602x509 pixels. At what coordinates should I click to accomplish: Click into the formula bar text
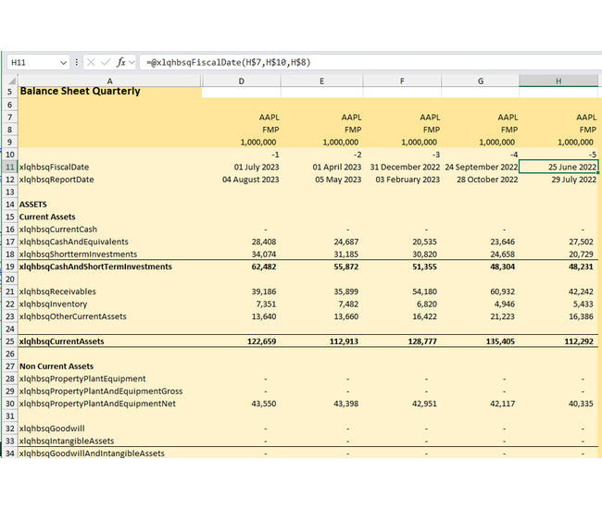tap(229, 62)
